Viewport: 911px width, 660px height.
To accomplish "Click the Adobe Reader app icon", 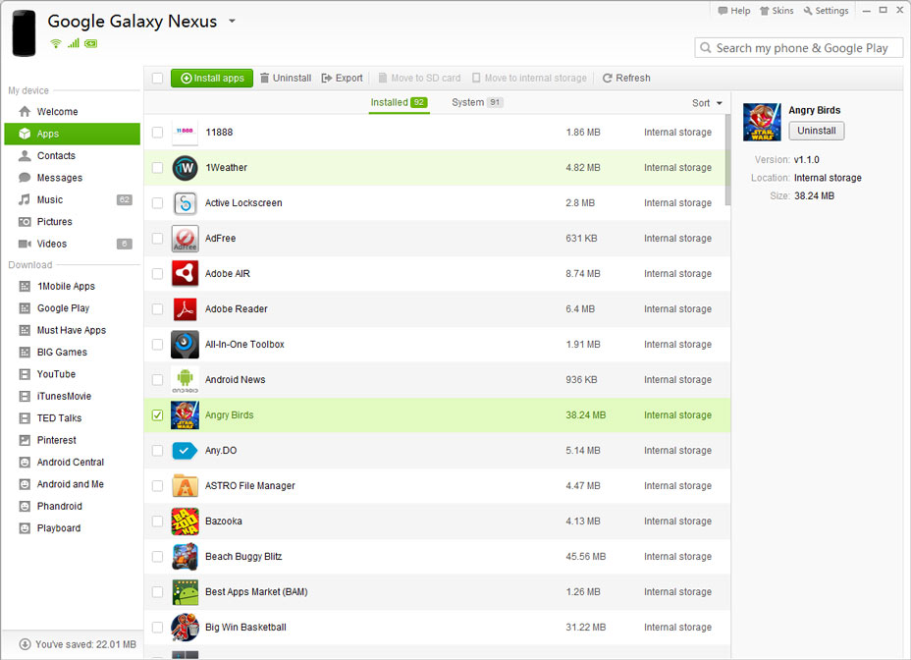I will (x=185, y=309).
